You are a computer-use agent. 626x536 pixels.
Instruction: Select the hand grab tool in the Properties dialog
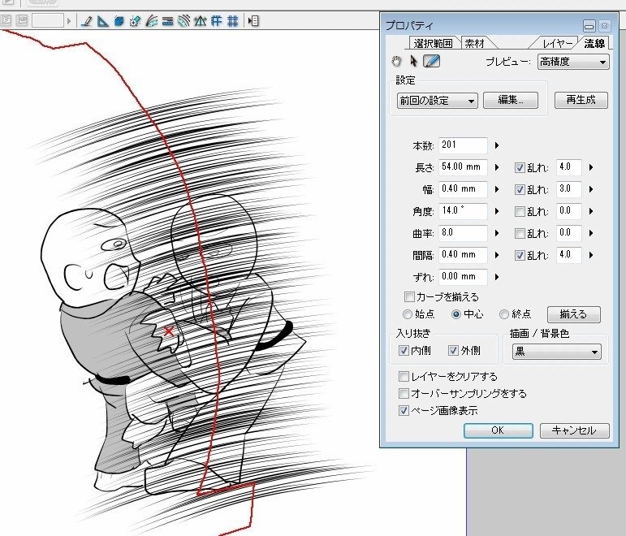click(396, 62)
